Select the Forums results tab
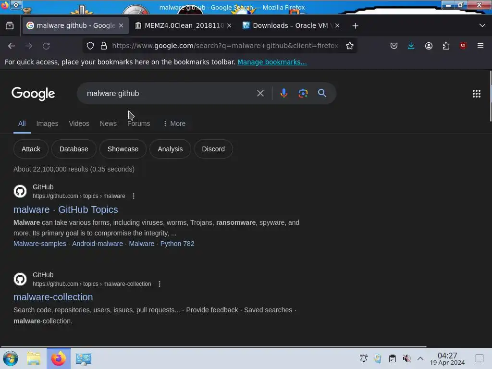This screenshot has height=369, width=492. click(x=139, y=123)
